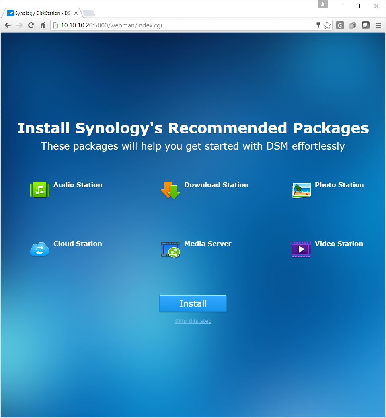
Task: Click the Media Server film icon
Action: point(170,250)
